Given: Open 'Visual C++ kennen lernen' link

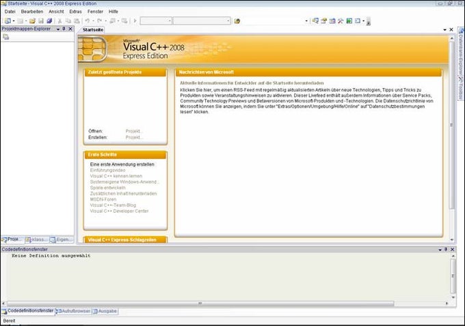Looking at the screenshot, I should click(116, 176).
